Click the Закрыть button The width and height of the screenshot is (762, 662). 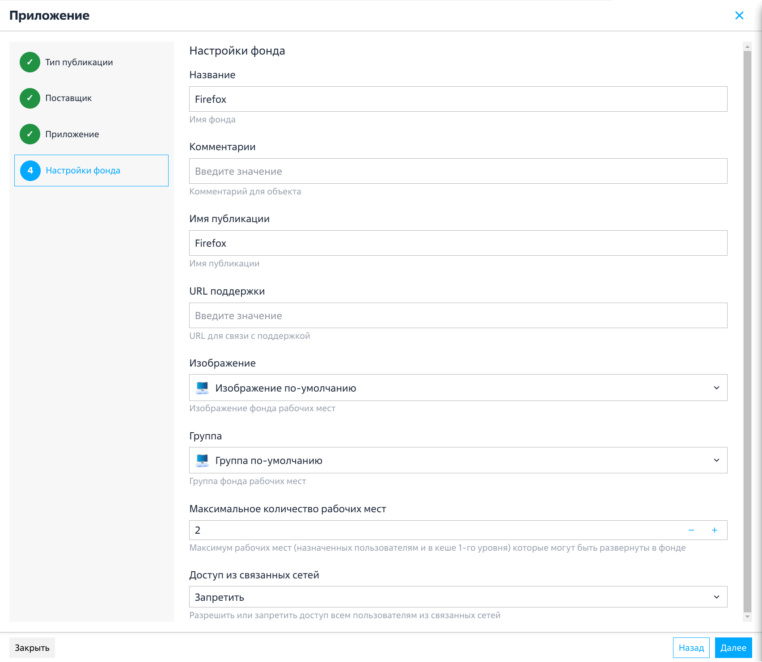point(32,648)
